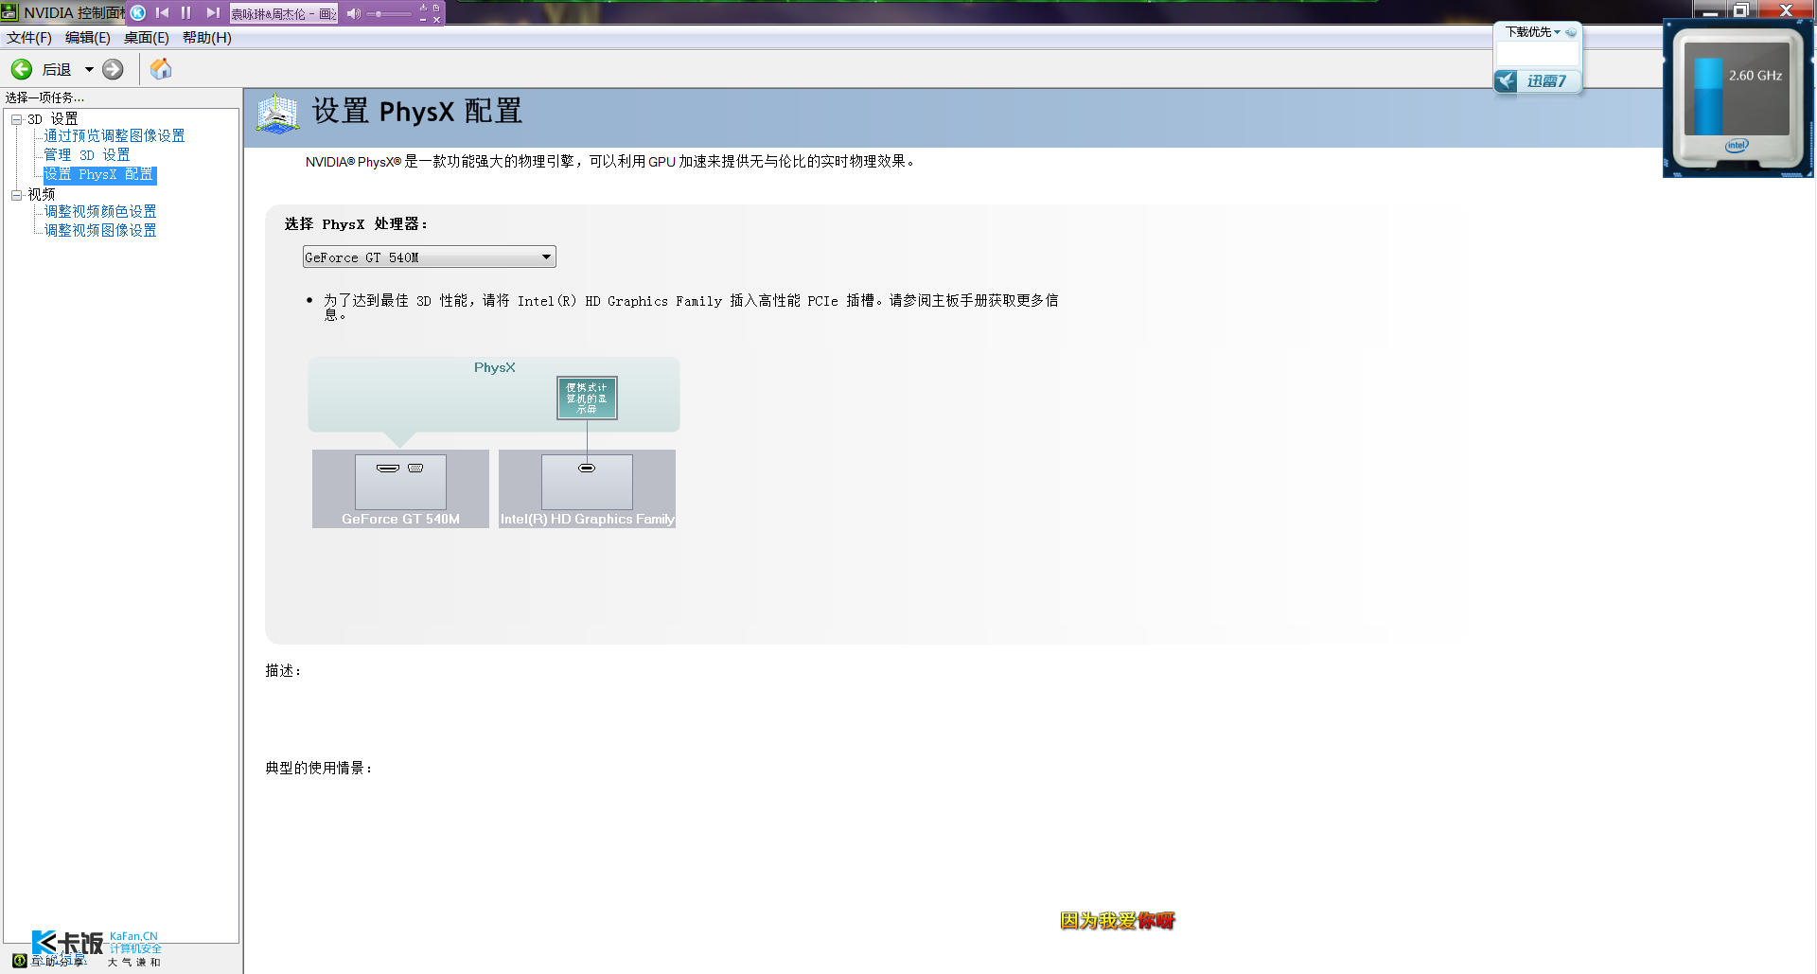Open 调整视频颜色设置 task
Screen dimensions: 1817x974
tap(100, 212)
